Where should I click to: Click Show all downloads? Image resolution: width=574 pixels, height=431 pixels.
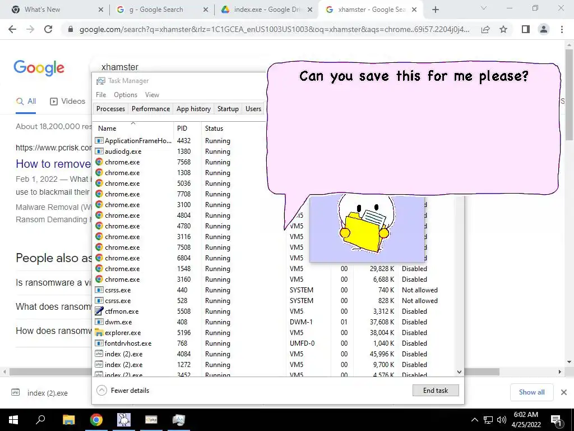coord(531,392)
